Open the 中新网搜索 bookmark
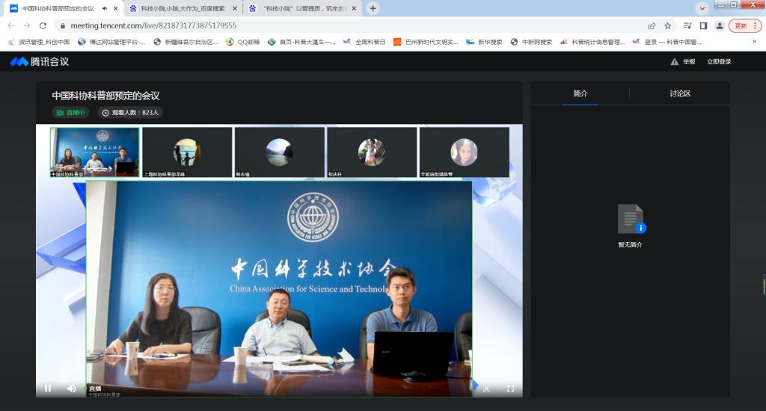Screen dimensions: 766x411 [x=532, y=42]
